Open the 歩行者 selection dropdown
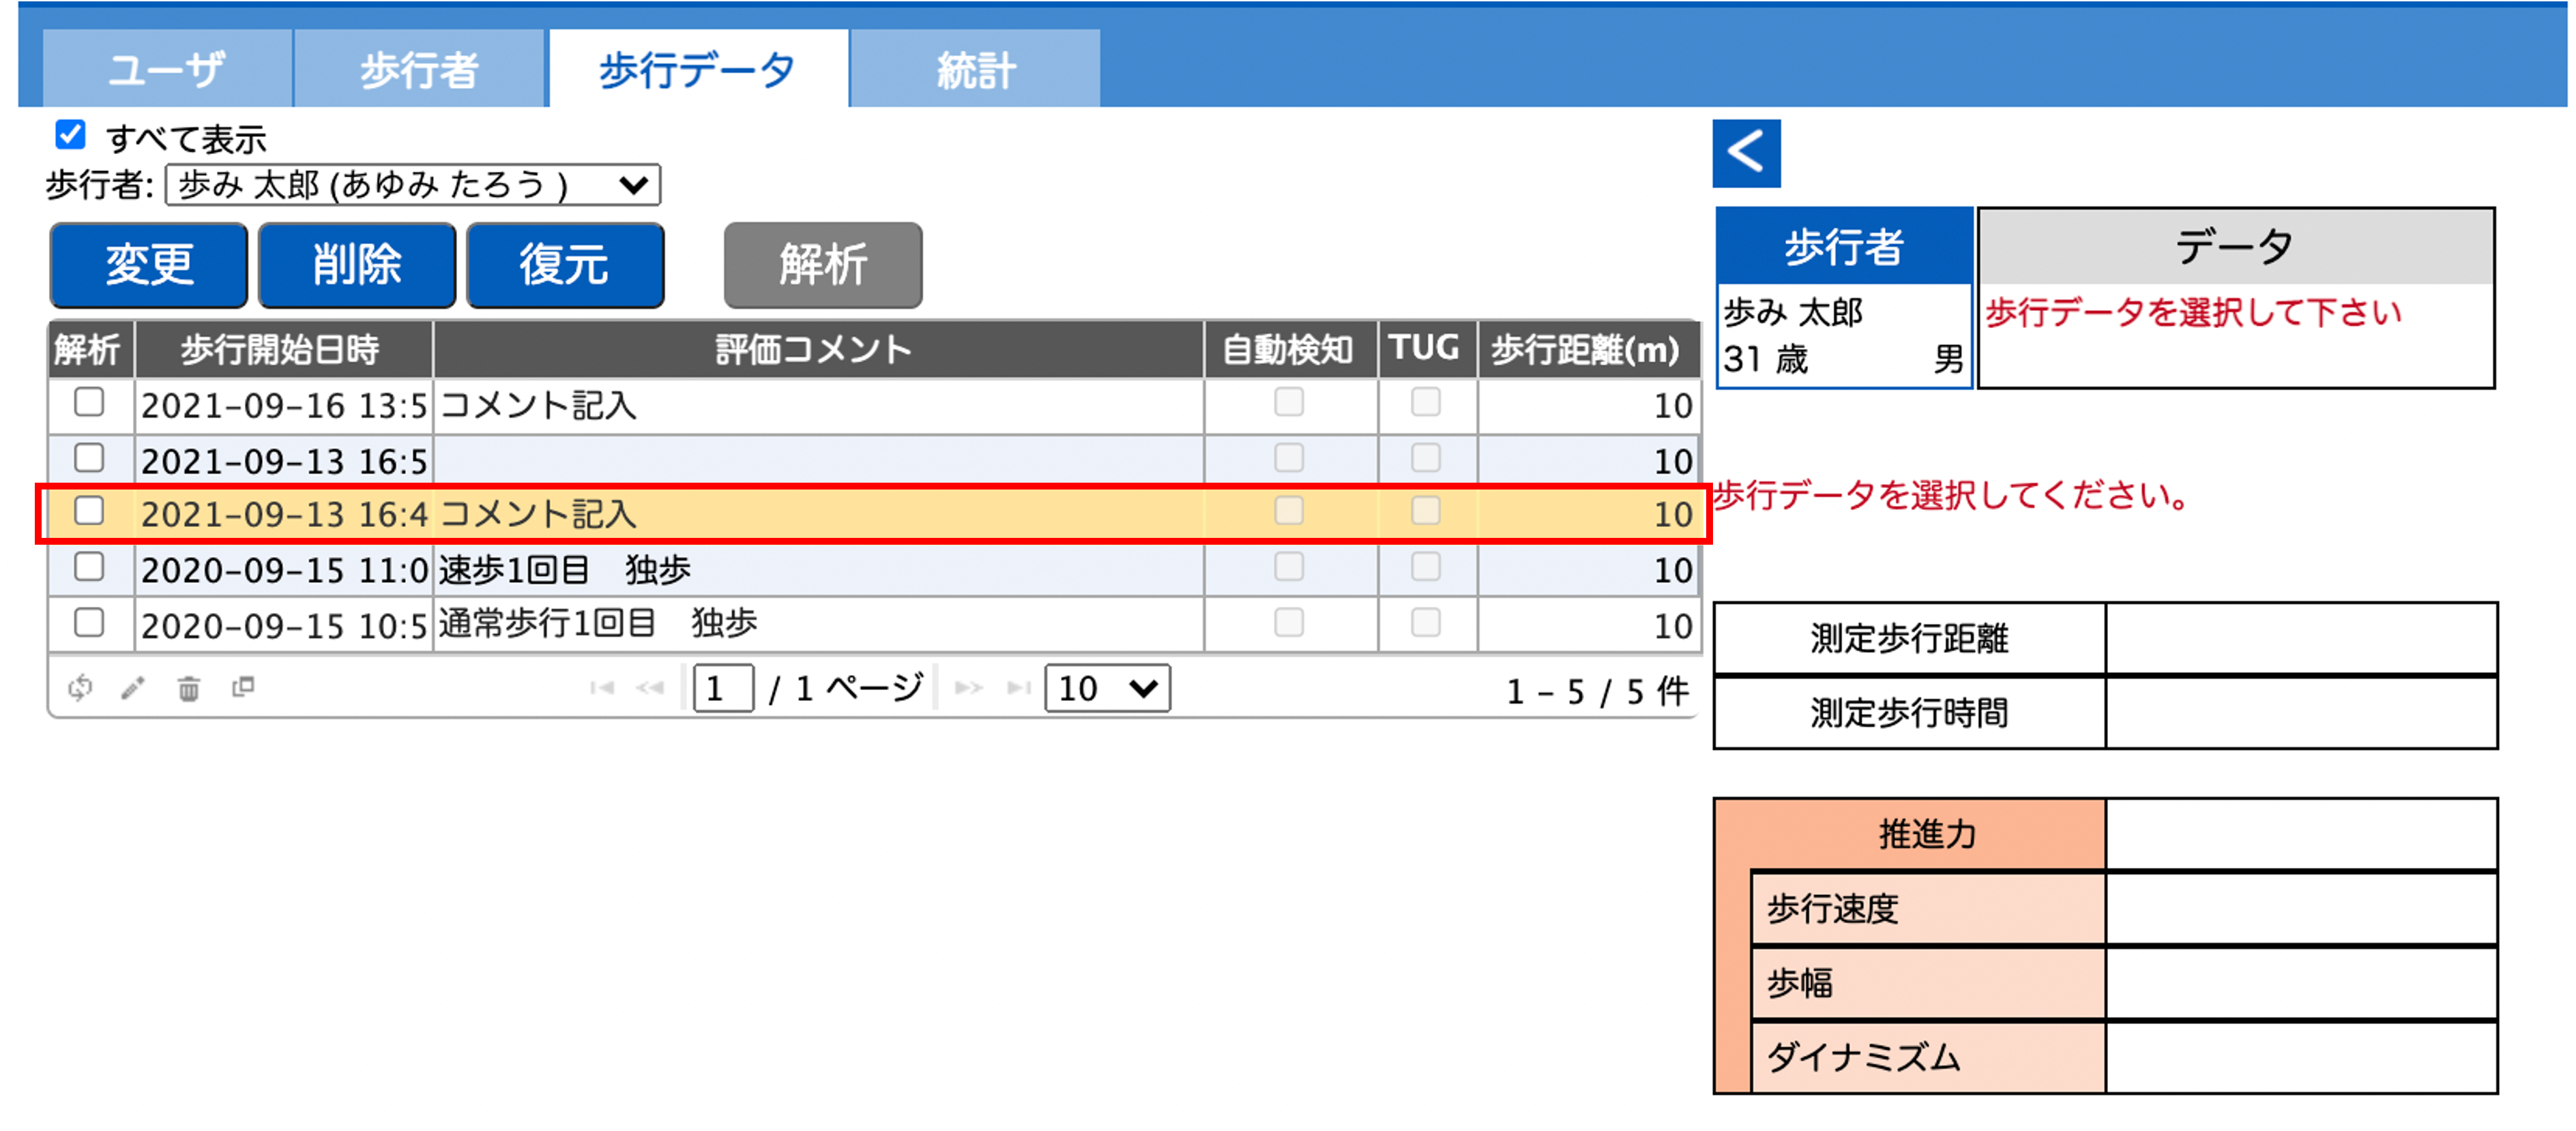 pos(412,185)
